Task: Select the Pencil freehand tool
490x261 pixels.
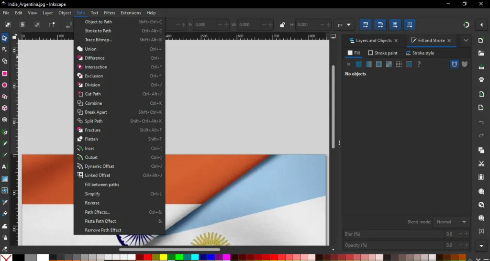Action: [4, 143]
